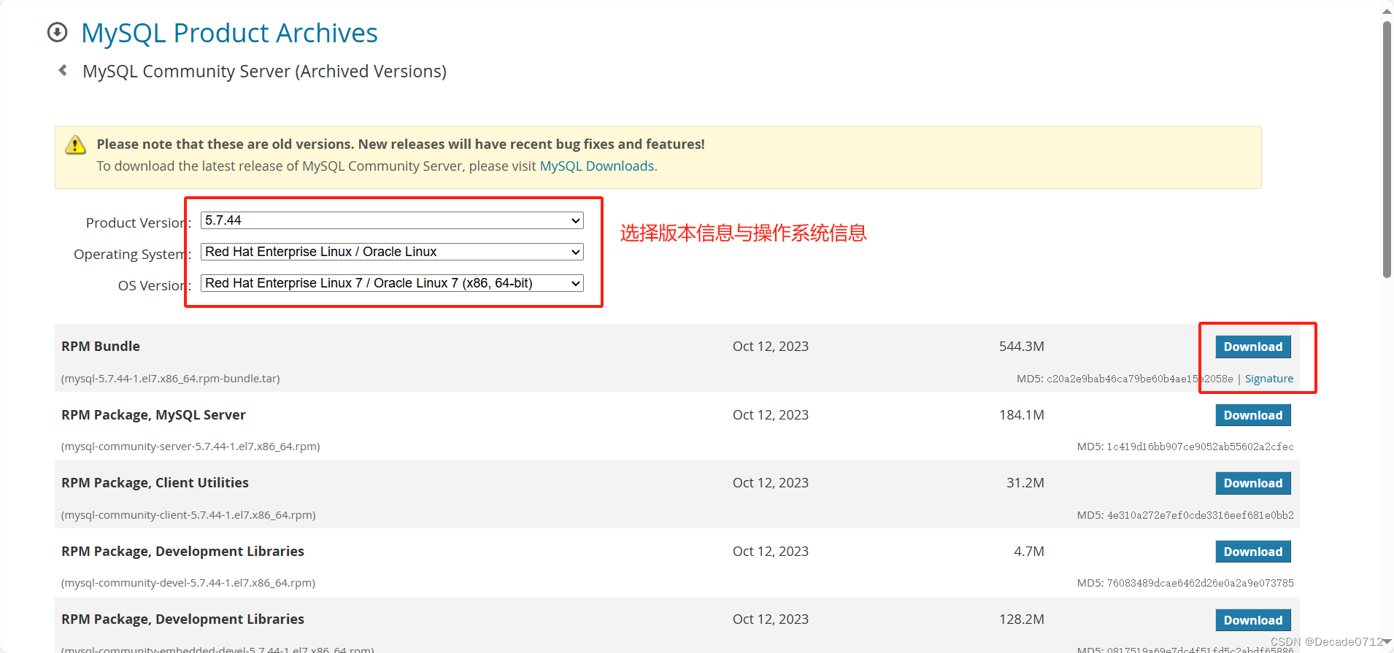Click the 4.7M size value
Screen dimensions: 1394x653
(1028, 552)
